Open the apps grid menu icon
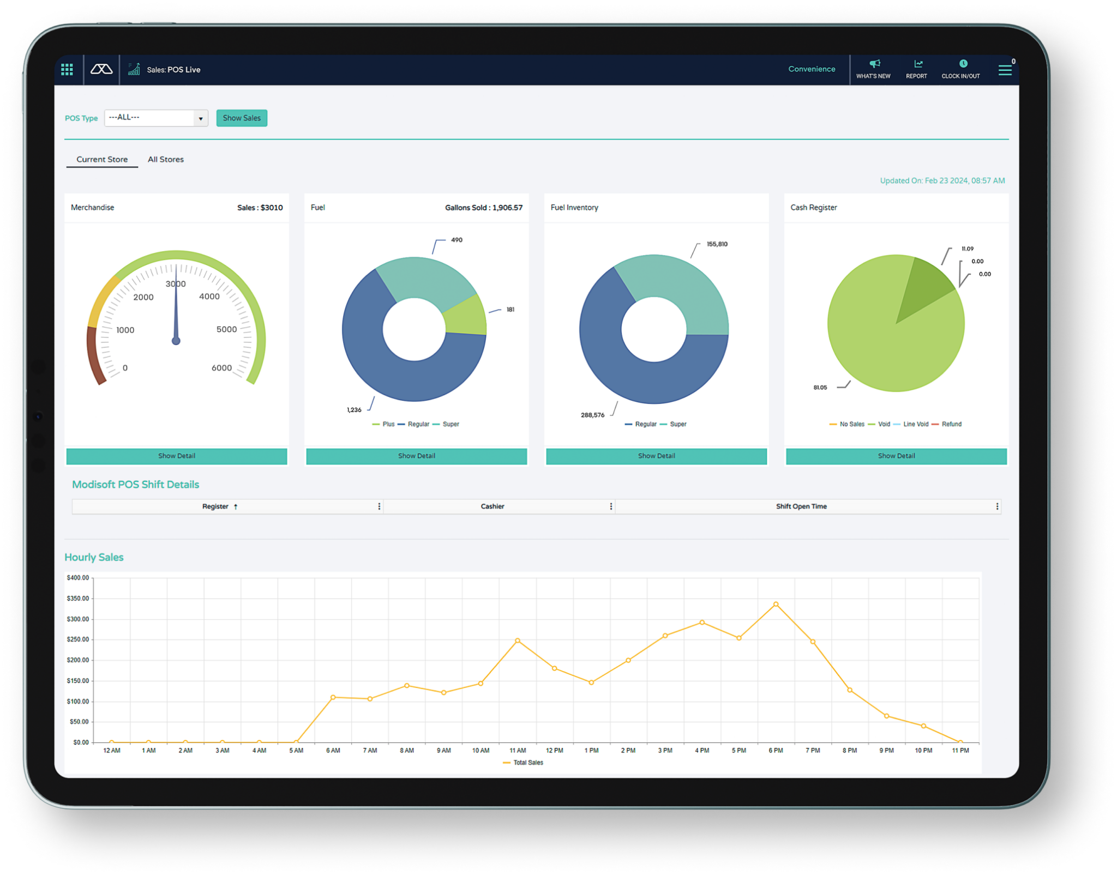The height and width of the screenshot is (876, 1117). tap(67, 69)
